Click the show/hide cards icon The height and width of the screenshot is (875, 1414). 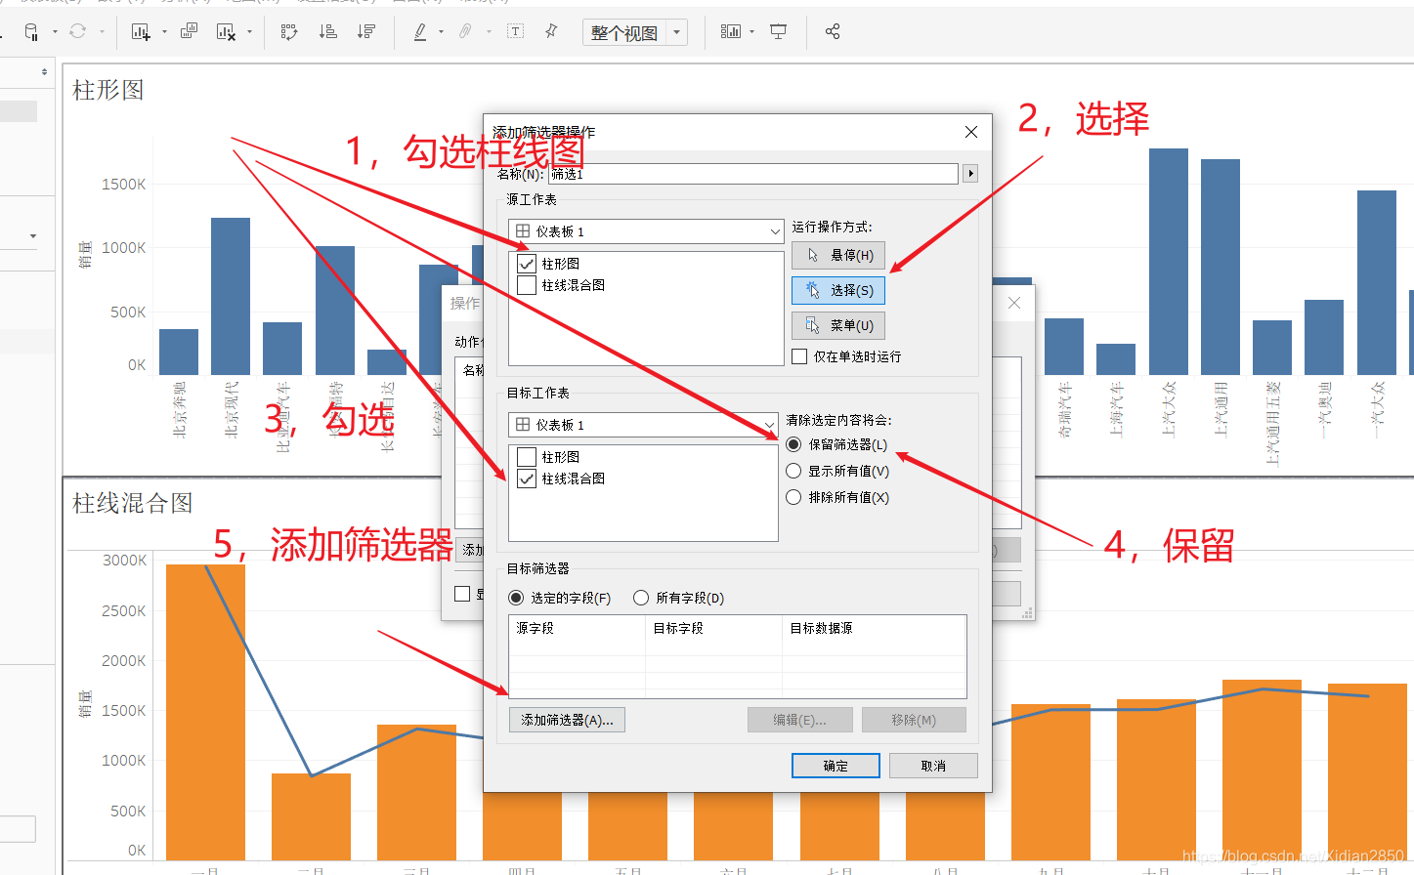tap(730, 32)
